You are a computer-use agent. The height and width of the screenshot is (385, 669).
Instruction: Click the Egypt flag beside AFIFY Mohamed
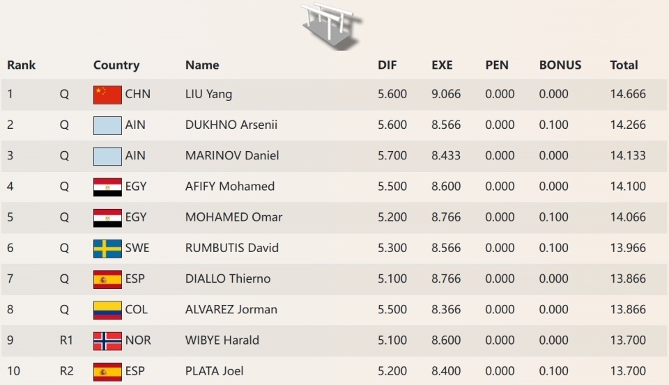click(x=107, y=187)
